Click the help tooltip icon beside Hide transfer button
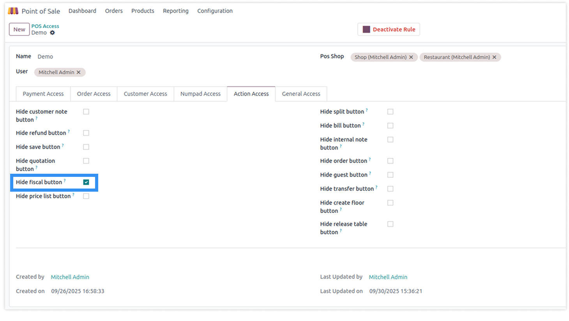Image resolution: width=569 pixels, height=321 pixels. (376, 187)
